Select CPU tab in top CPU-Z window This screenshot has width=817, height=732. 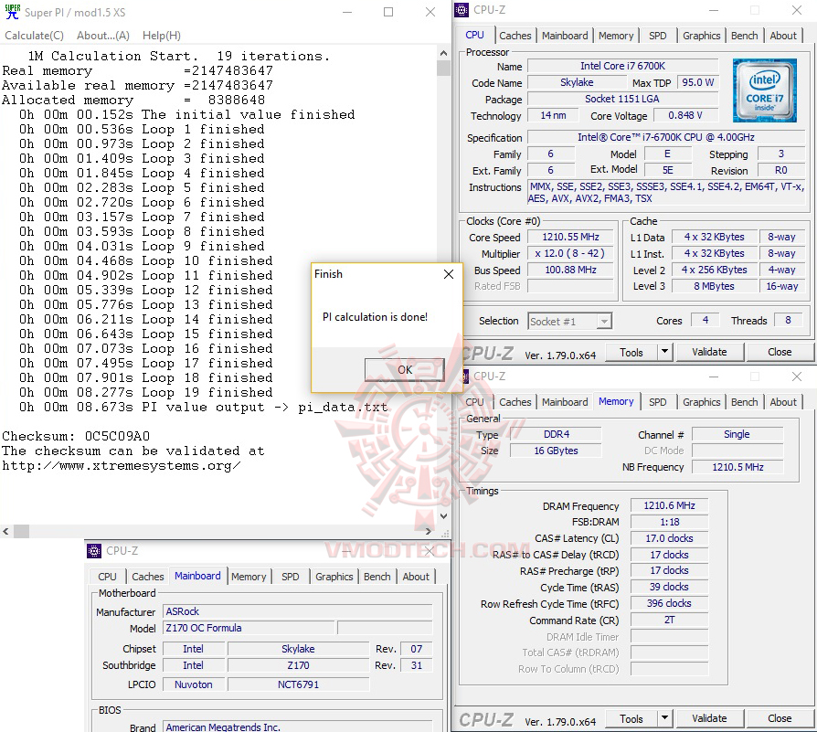(x=474, y=35)
